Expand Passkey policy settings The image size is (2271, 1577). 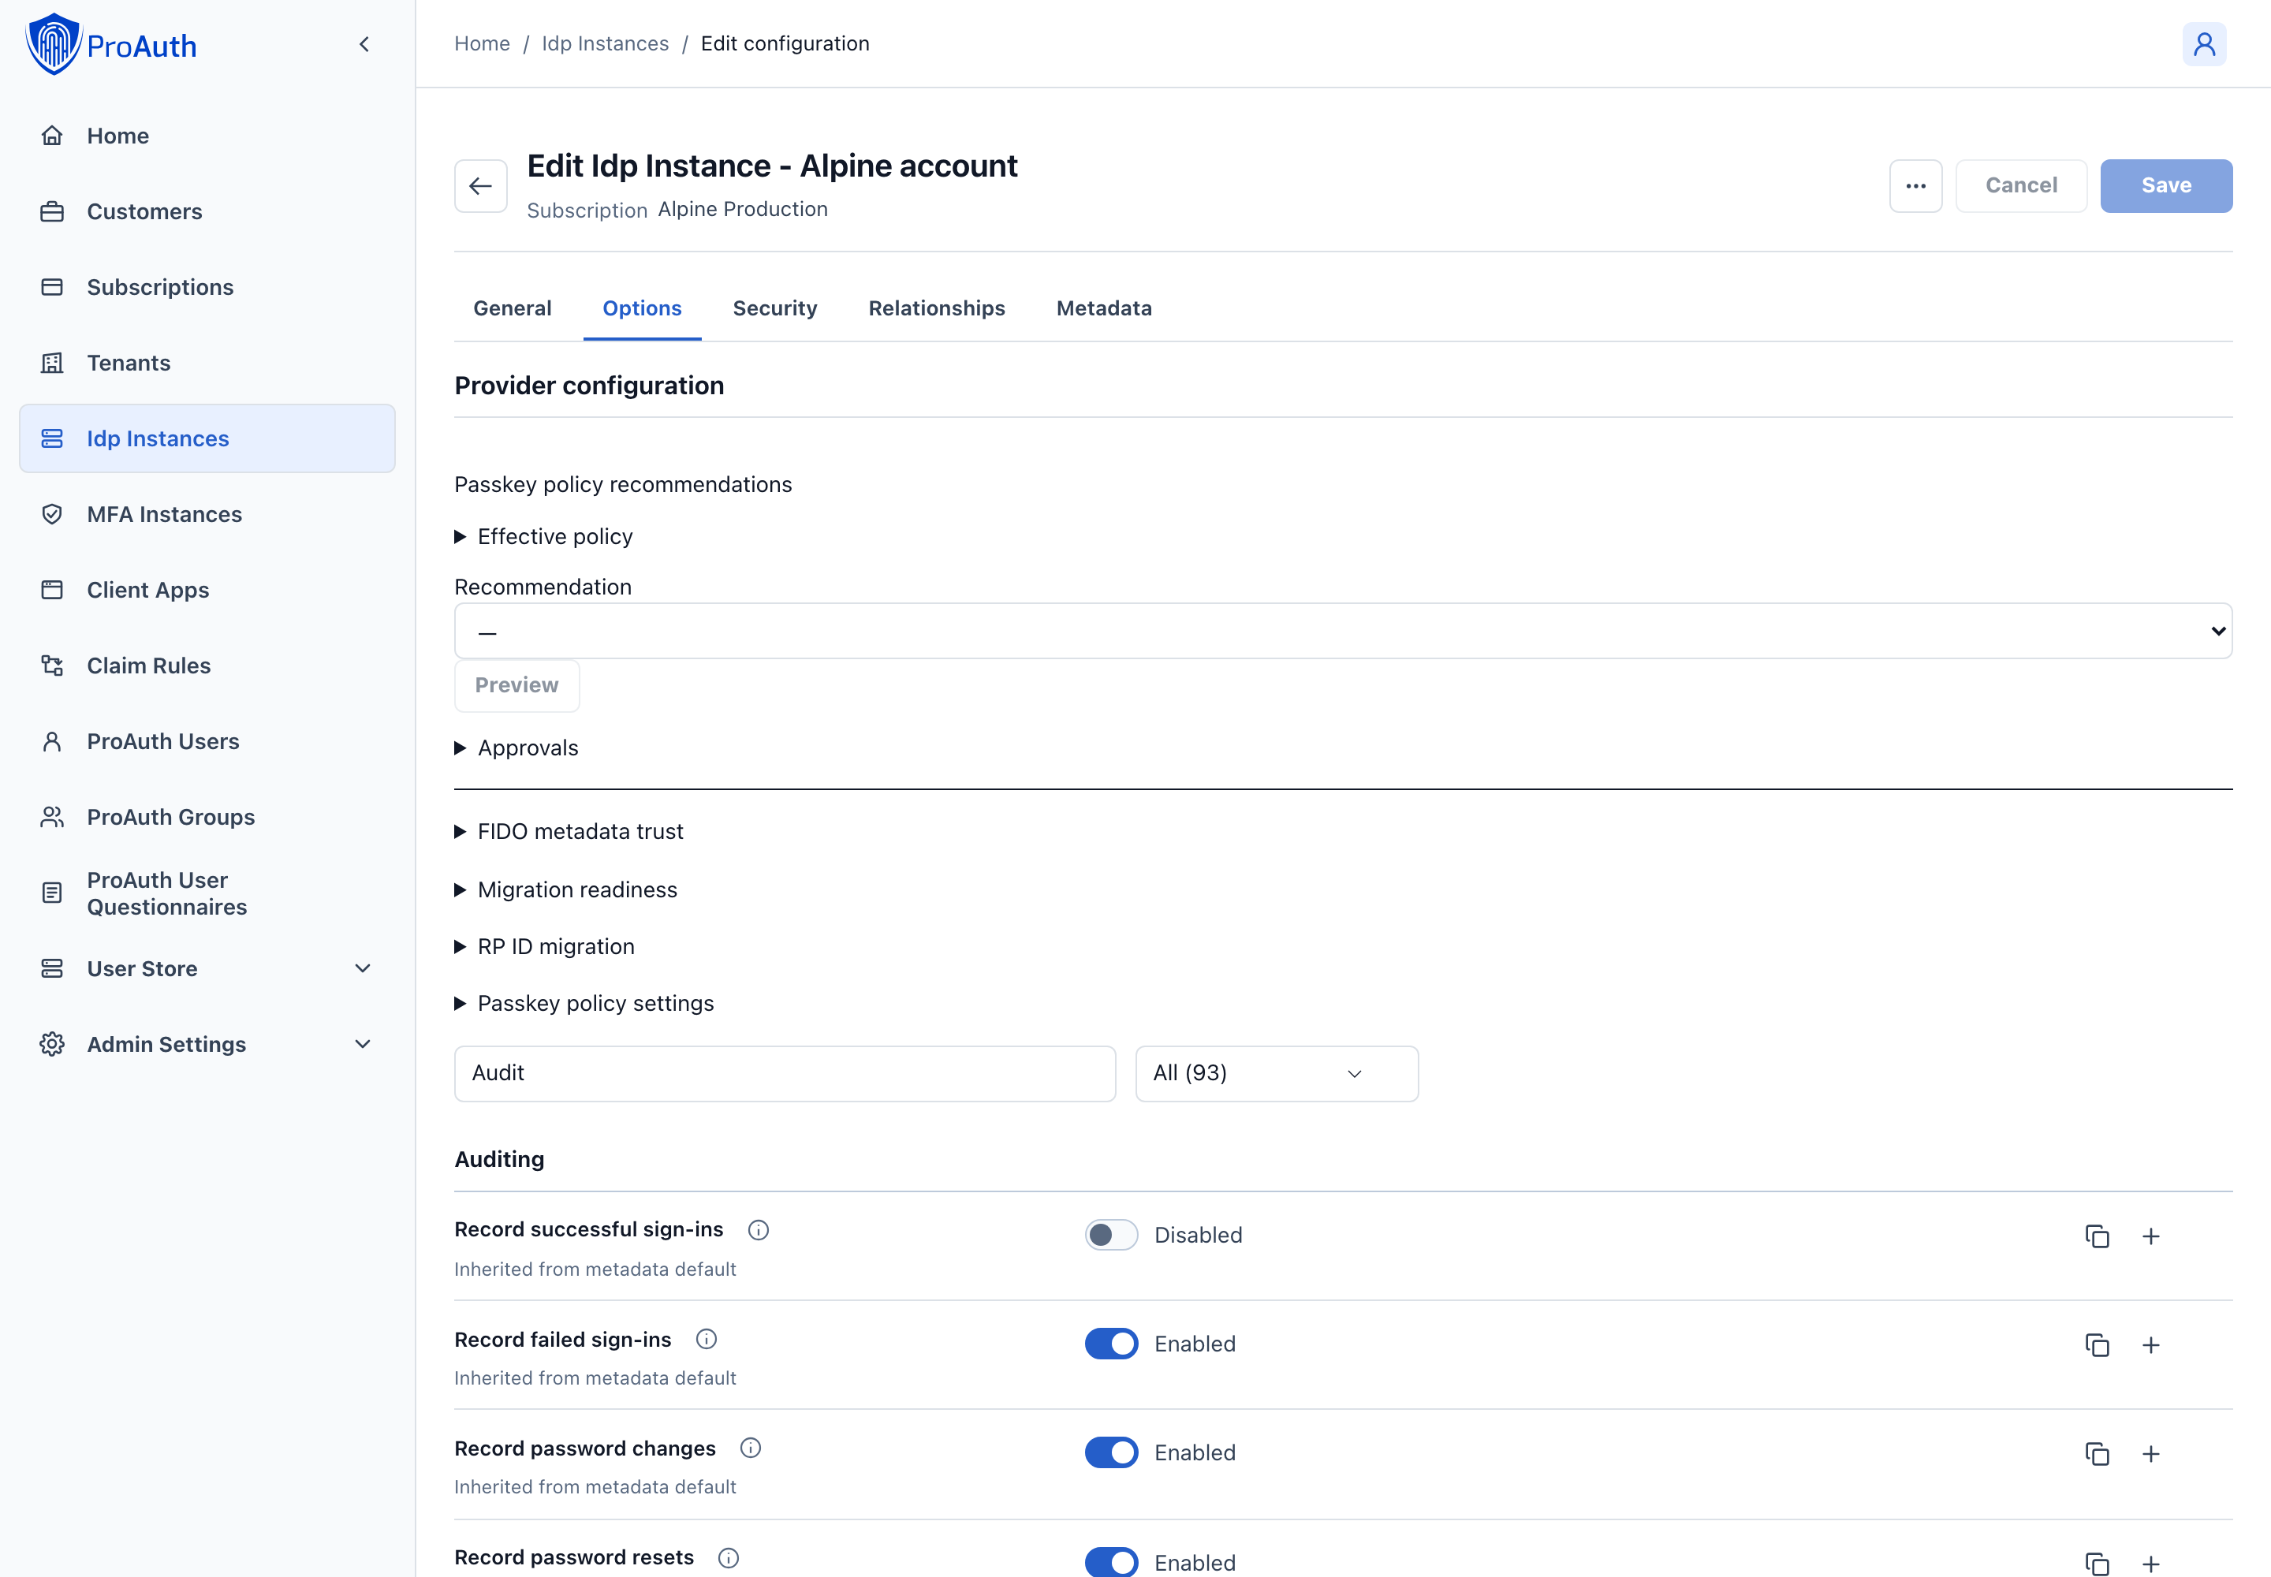tap(584, 1004)
